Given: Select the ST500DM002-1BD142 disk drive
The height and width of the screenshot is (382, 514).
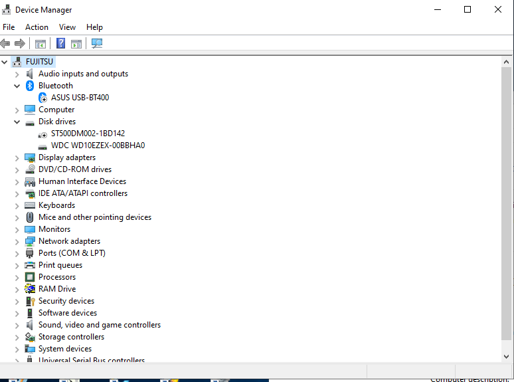Looking at the screenshot, I should coord(88,134).
